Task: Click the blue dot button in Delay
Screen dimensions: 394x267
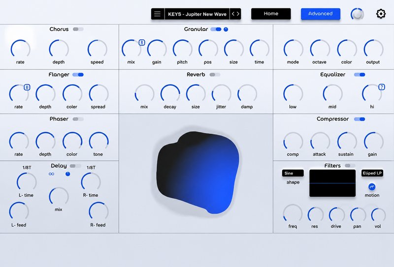Action: (68, 174)
